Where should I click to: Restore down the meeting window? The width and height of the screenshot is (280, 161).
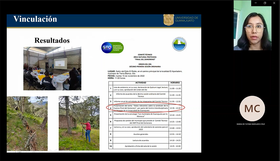[x=265, y=3]
